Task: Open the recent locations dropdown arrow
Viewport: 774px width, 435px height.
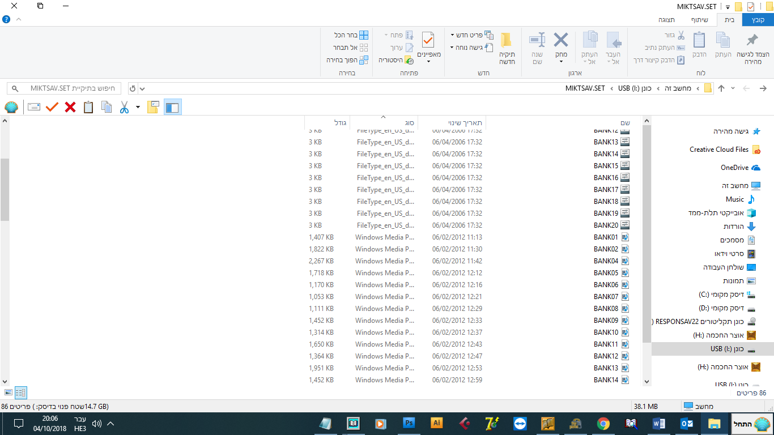Action: tap(733, 88)
